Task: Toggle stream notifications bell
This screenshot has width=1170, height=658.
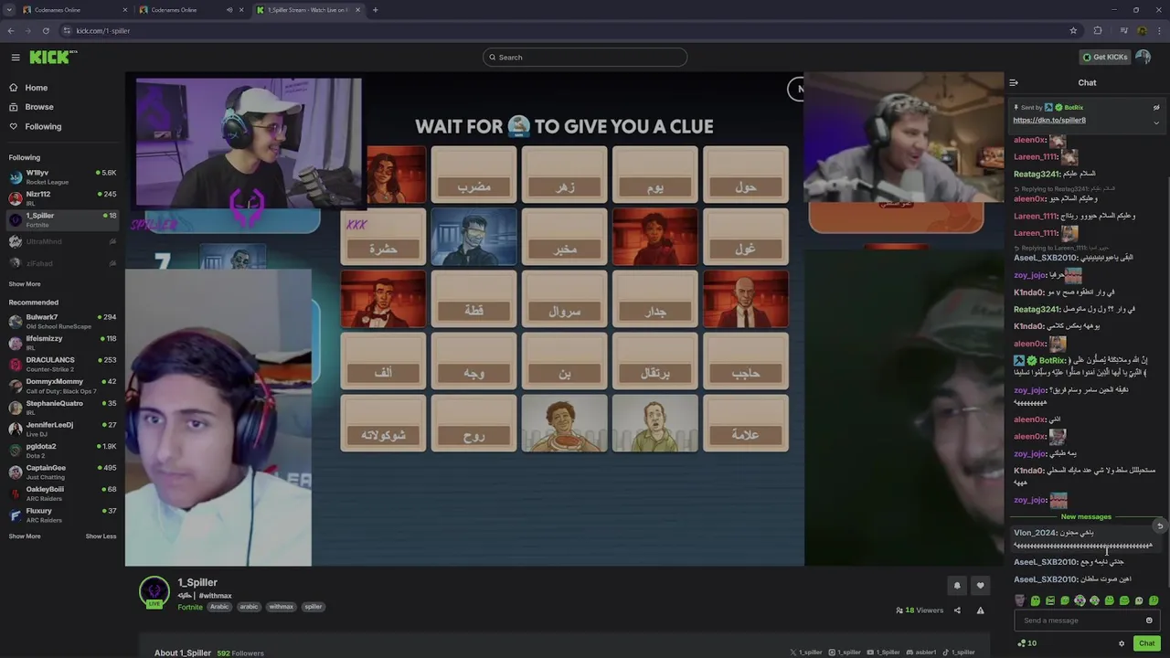Action: (x=957, y=586)
